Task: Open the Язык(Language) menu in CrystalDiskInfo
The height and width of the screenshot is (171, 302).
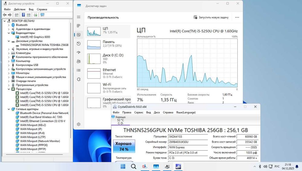Action: pyautogui.click(x=186, y=112)
